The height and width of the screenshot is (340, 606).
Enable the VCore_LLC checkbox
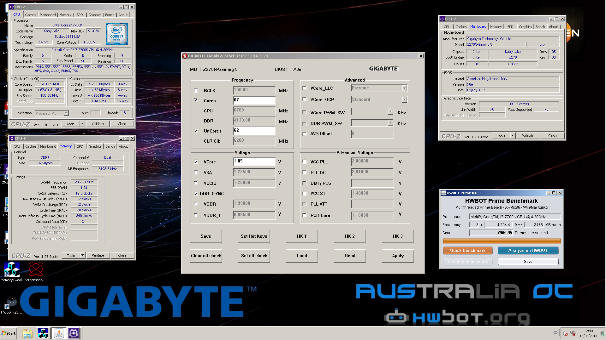[x=304, y=88]
